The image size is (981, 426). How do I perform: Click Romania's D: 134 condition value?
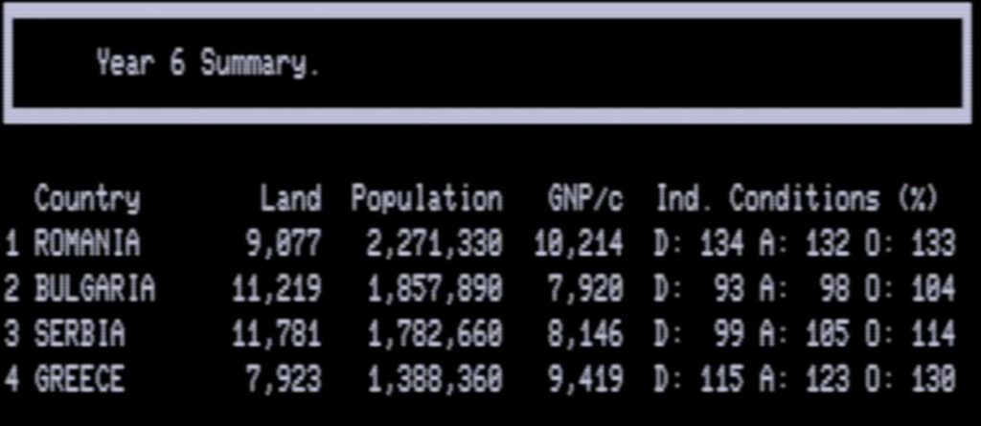[x=699, y=243]
